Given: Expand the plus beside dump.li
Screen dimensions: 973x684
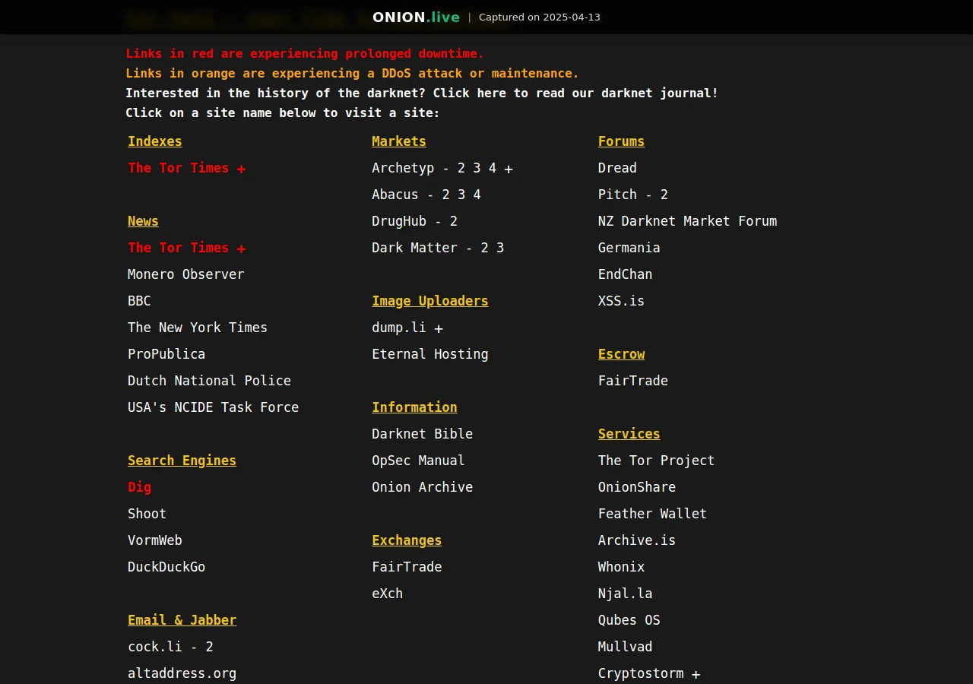Looking at the screenshot, I should click(439, 328).
